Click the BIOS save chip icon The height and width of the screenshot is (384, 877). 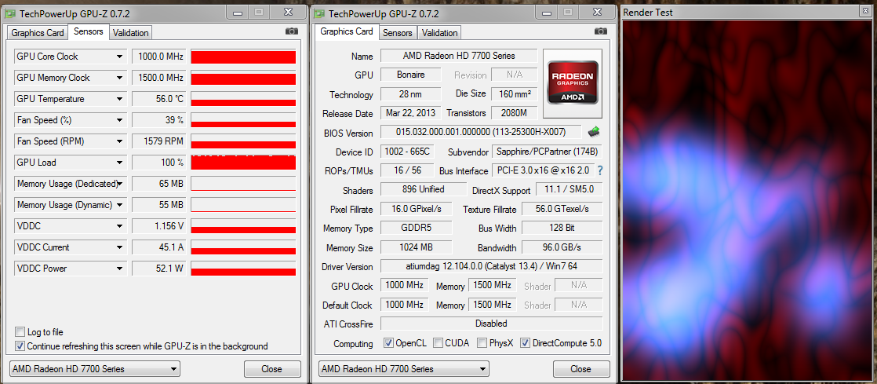click(594, 132)
